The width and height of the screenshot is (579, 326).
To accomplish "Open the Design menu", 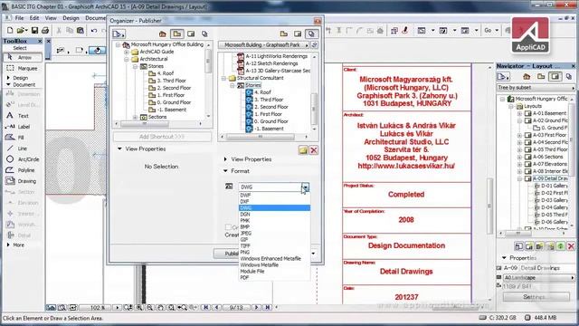I will click(x=71, y=18).
